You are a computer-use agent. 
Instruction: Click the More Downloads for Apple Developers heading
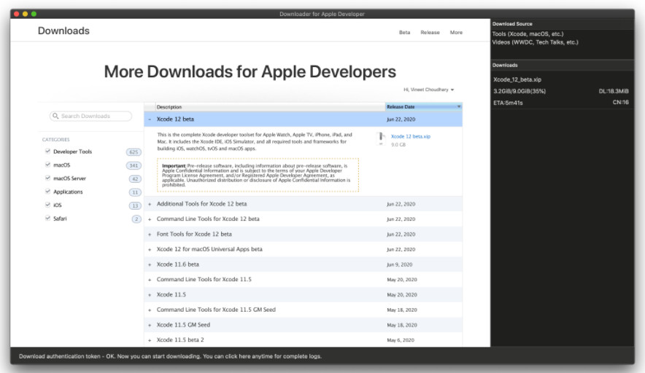tap(250, 71)
